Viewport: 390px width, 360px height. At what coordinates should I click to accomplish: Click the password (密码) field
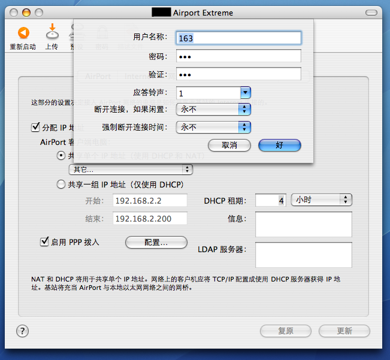click(238, 56)
